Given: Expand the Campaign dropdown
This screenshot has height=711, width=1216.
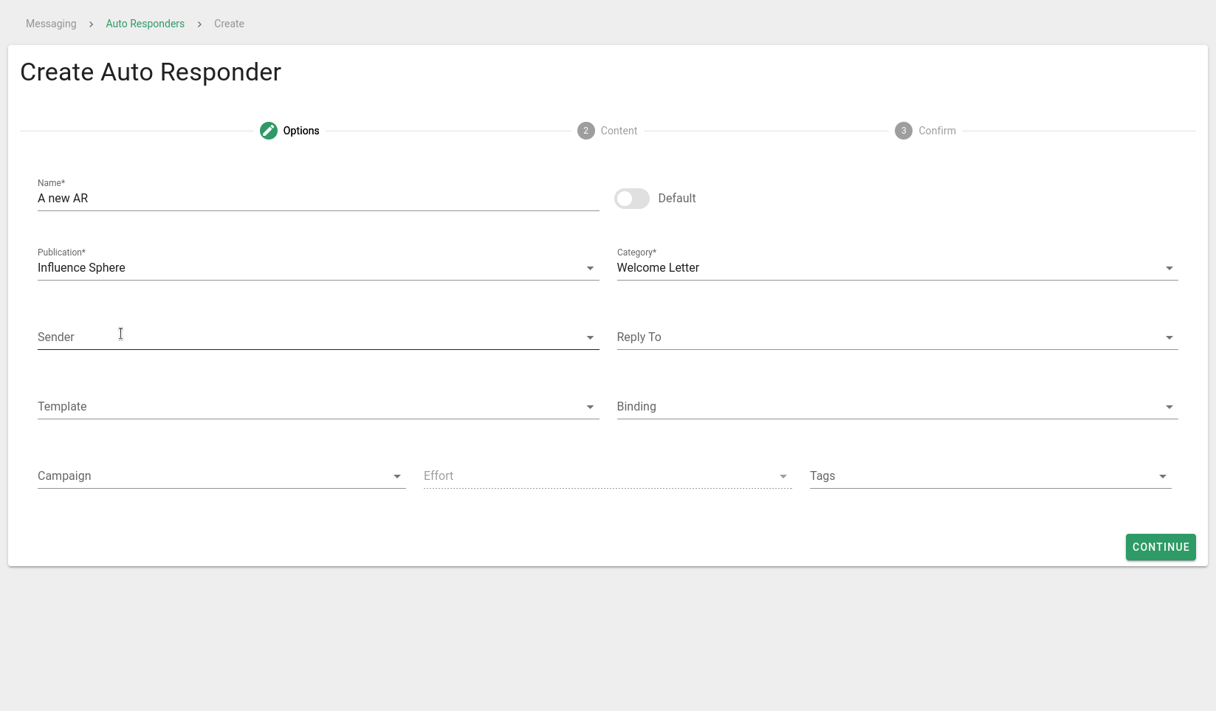Looking at the screenshot, I should [x=221, y=475].
